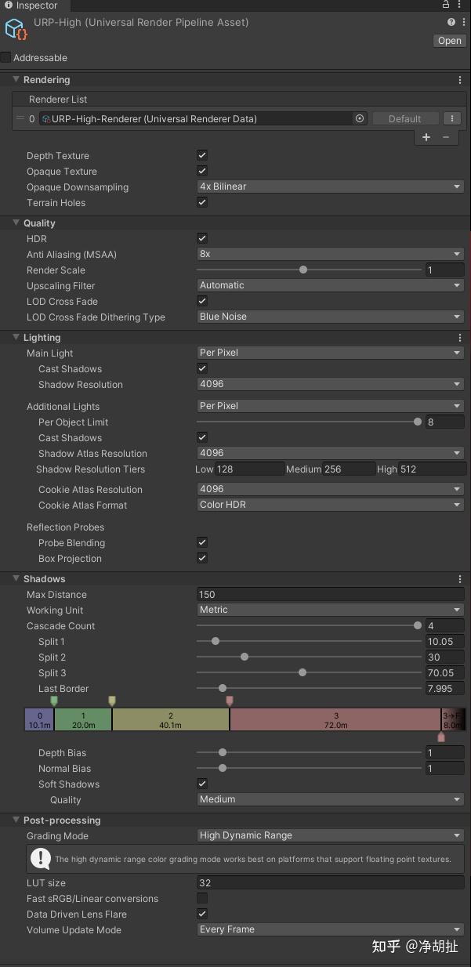Viewport: 471px width, 967px height.
Task: Open the Rendering section kebab menu
Action: tap(460, 80)
